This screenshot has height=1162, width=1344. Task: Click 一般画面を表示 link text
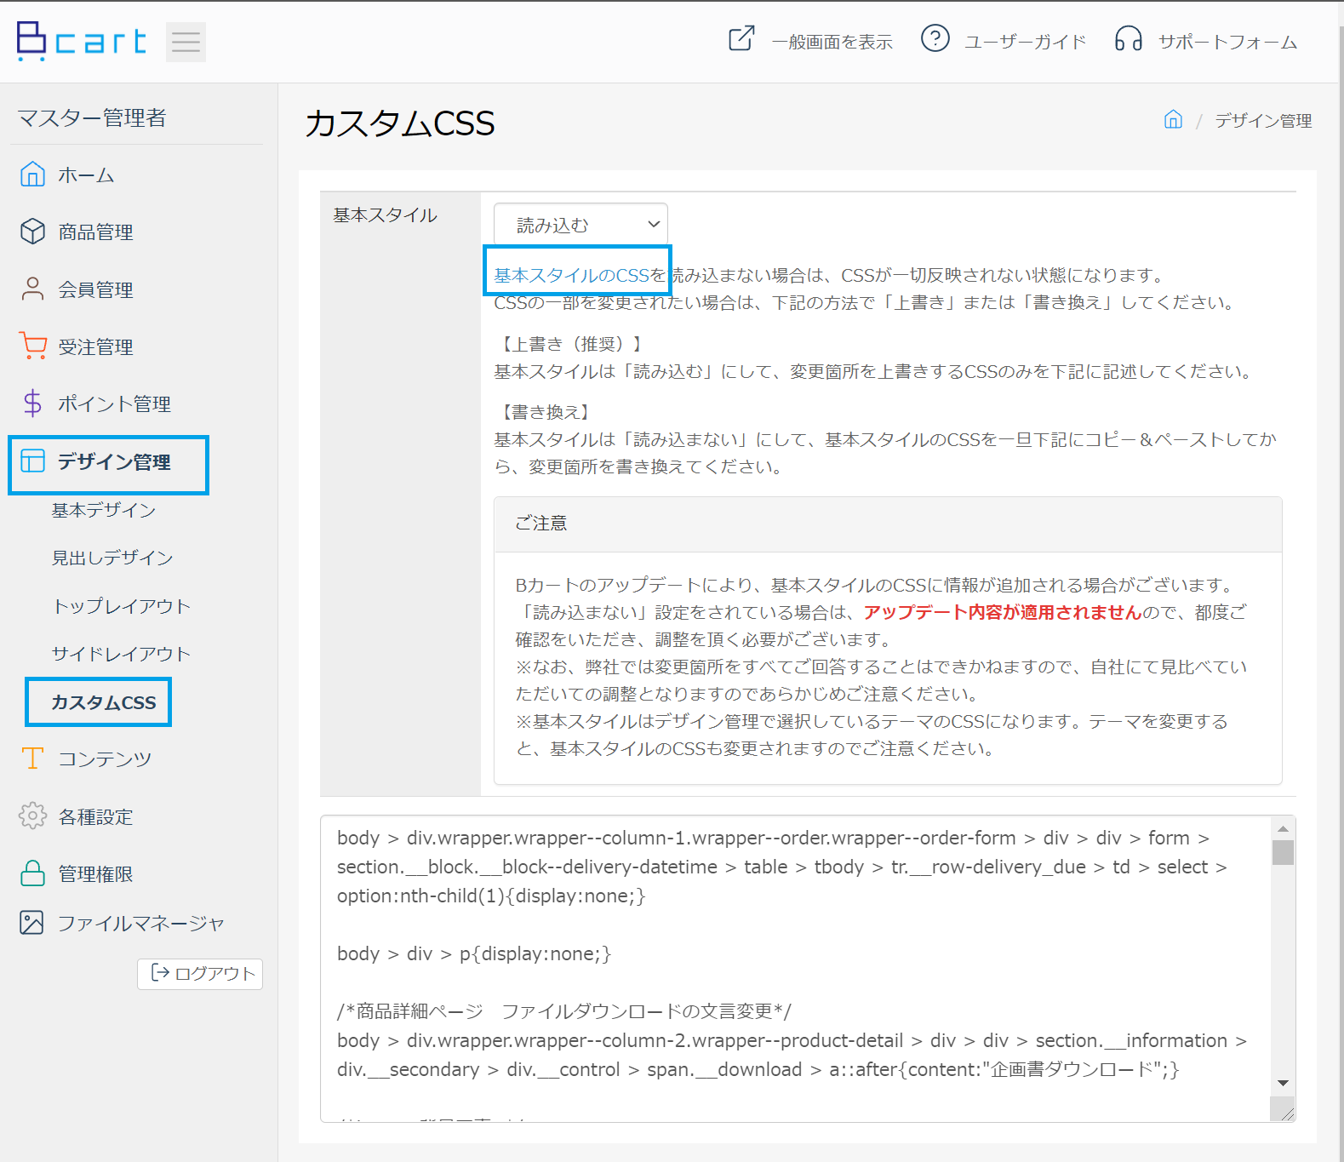pos(832,42)
